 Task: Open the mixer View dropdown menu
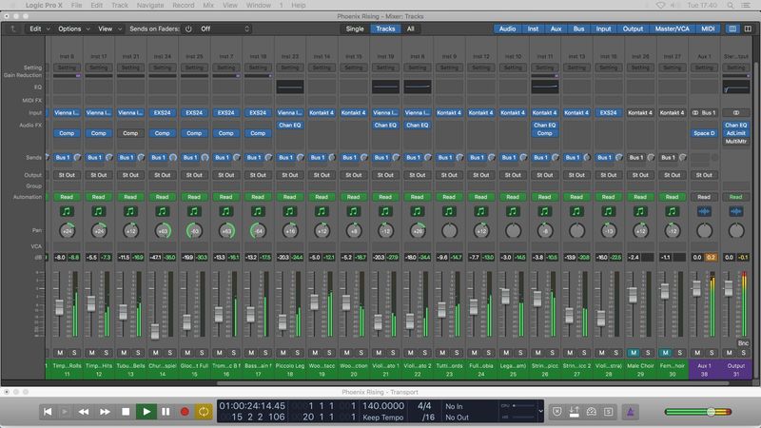pyautogui.click(x=109, y=29)
